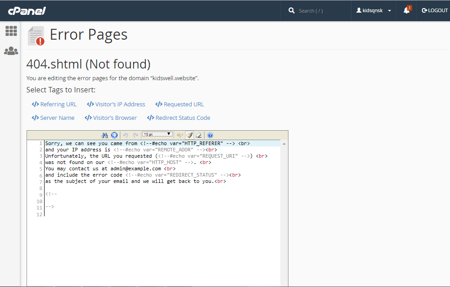
Task: Click LOGOUT in the top navigation
Action: [x=434, y=10]
